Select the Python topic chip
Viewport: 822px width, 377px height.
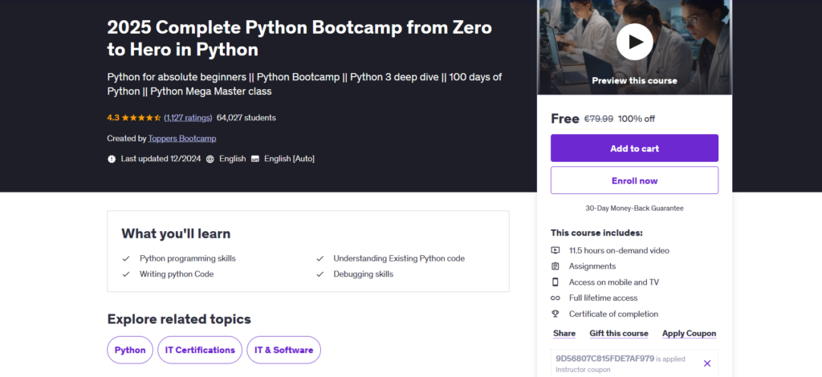point(130,350)
